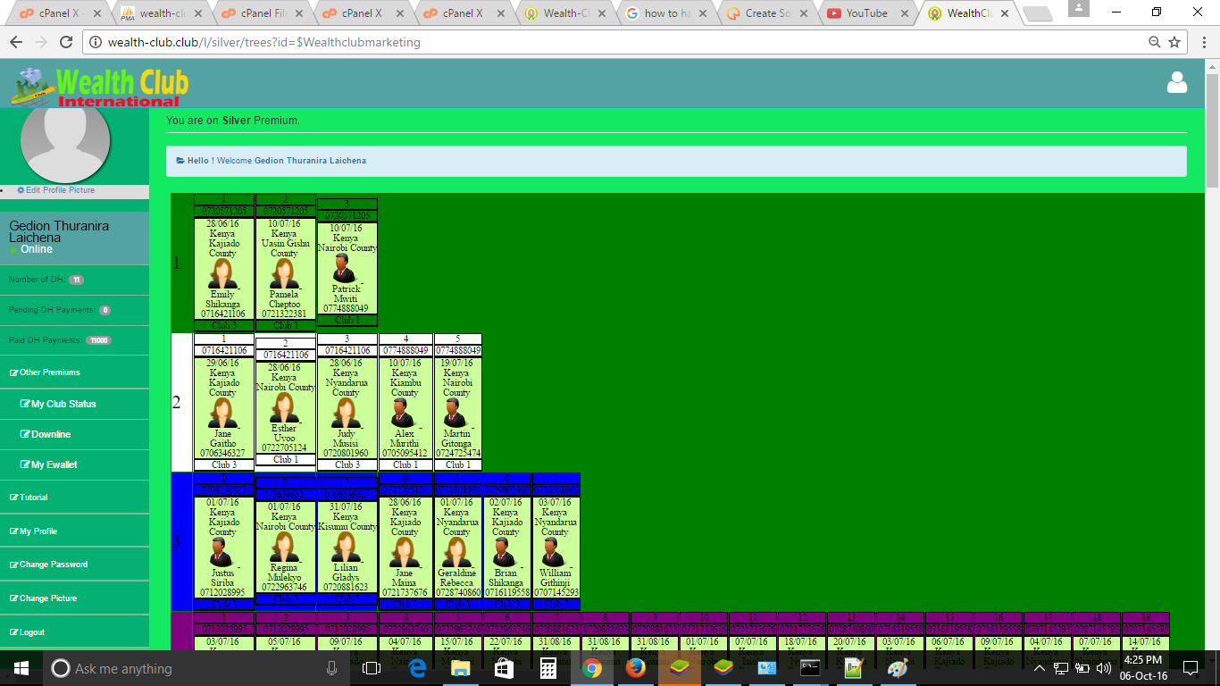Click Alex Murithi's avatar icon

403,413
